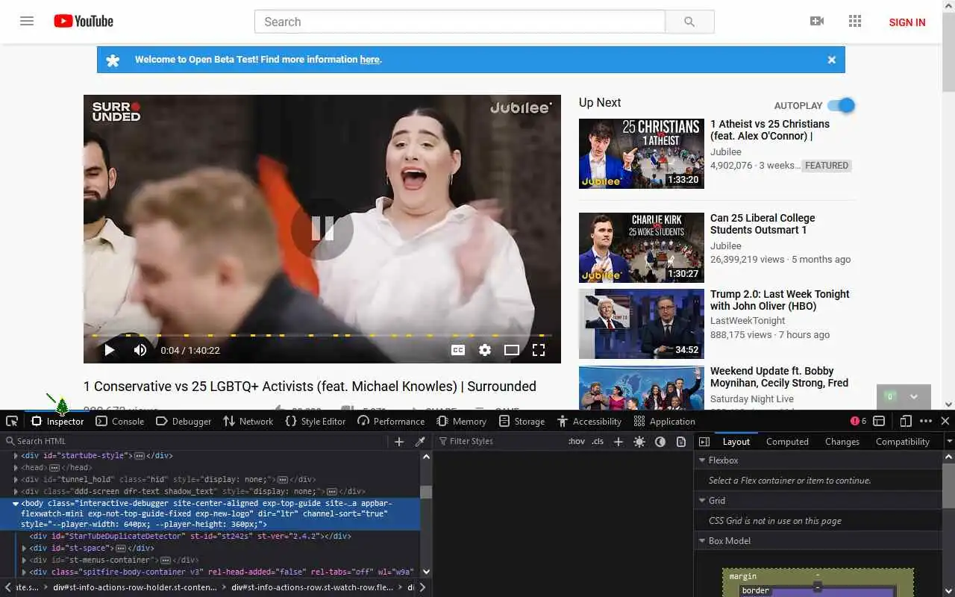Seek on the video progress bar

(322, 335)
